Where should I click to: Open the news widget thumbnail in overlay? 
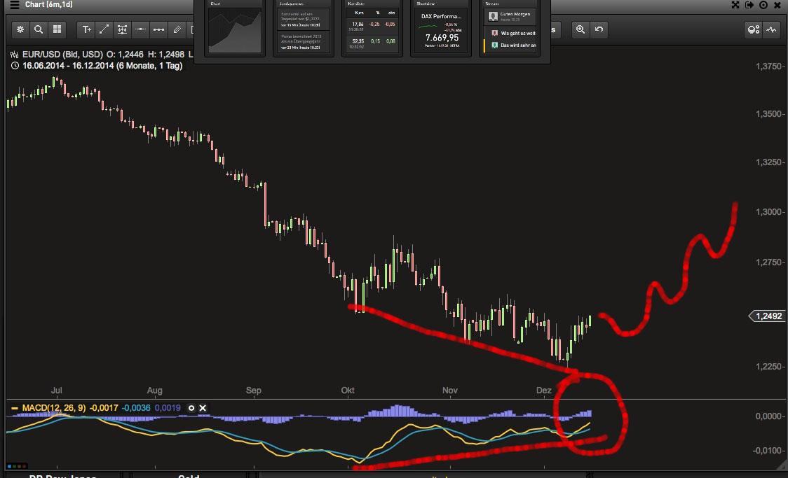304,27
